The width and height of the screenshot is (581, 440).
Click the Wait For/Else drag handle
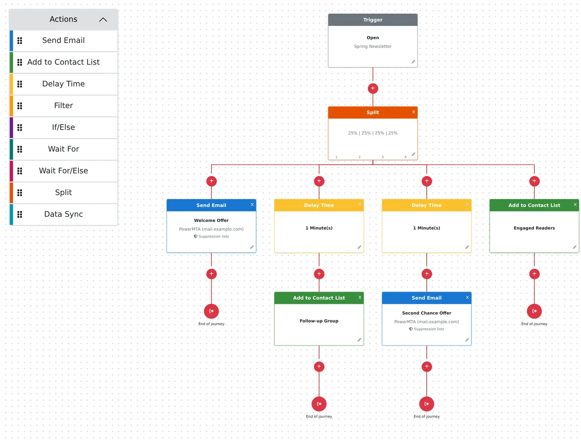pos(20,171)
